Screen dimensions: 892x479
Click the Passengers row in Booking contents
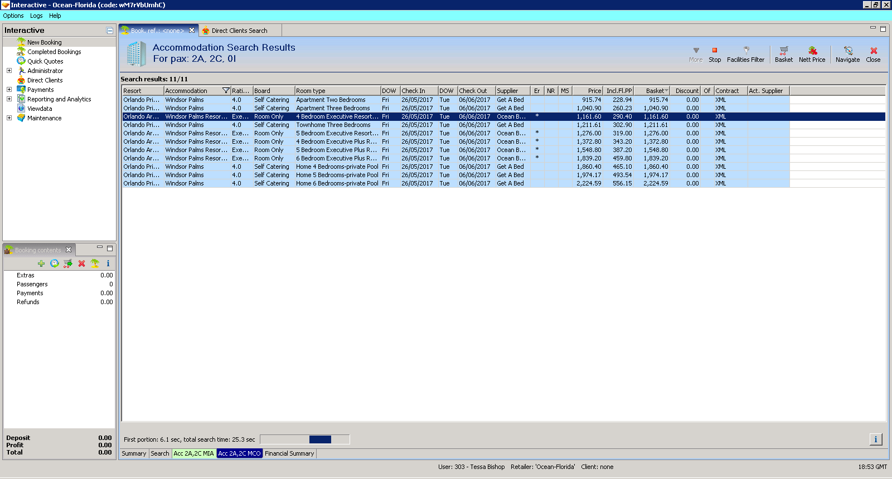point(59,284)
